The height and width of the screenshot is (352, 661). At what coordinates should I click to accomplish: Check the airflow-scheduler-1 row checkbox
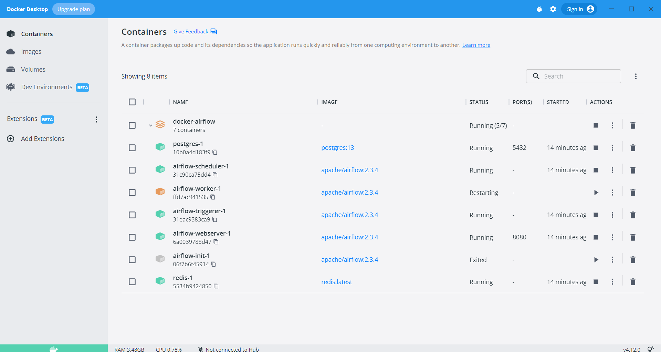(x=132, y=170)
